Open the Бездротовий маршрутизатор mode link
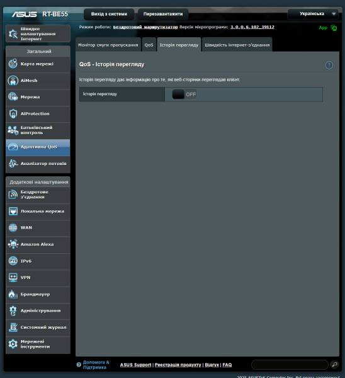 [x=145, y=27]
